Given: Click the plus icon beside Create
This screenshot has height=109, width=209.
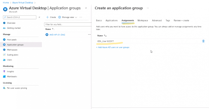Looking at the screenshot, I should coord(47,17).
